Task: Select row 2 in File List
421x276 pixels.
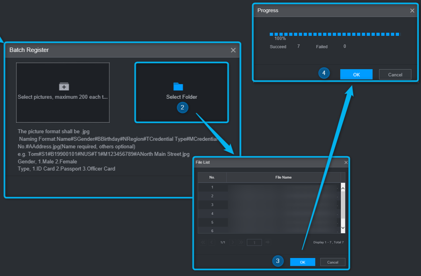Action: 269,196
